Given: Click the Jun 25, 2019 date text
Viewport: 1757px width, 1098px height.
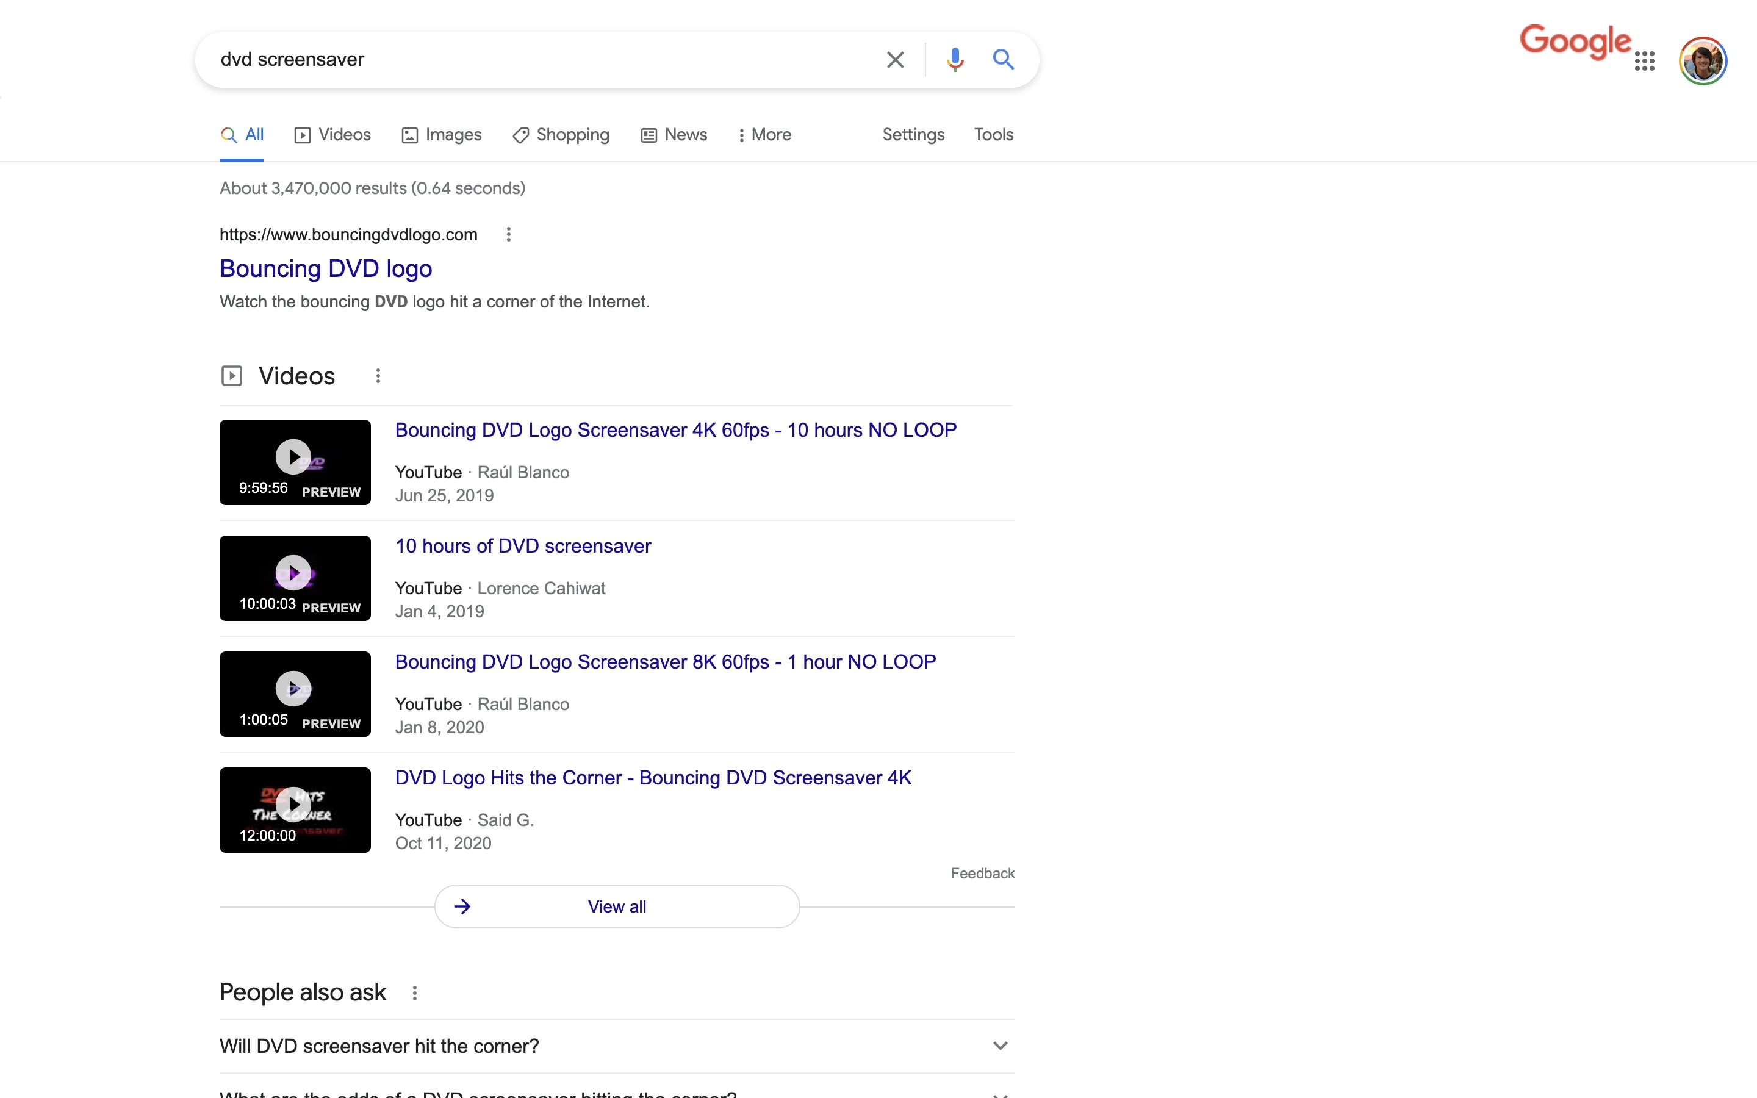Looking at the screenshot, I should coord(444,496).
